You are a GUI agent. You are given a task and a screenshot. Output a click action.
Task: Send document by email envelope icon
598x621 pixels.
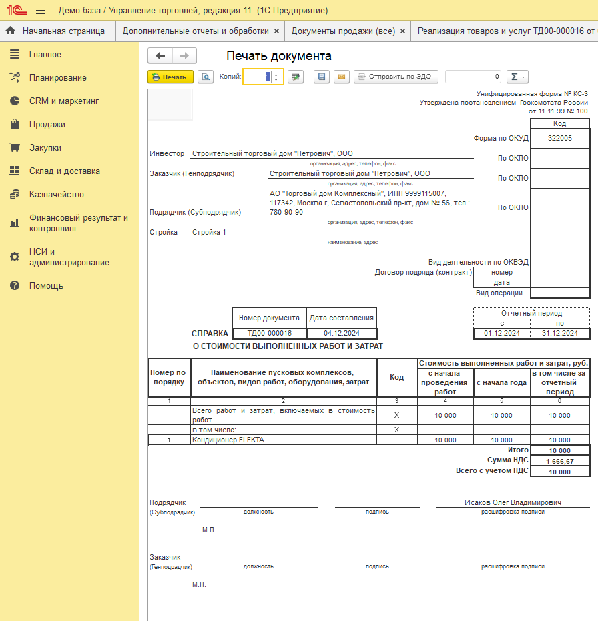tap(341, 77)
